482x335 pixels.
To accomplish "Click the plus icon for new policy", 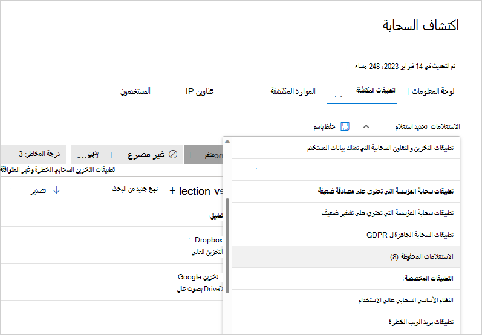I will click(x=172, y=191).
